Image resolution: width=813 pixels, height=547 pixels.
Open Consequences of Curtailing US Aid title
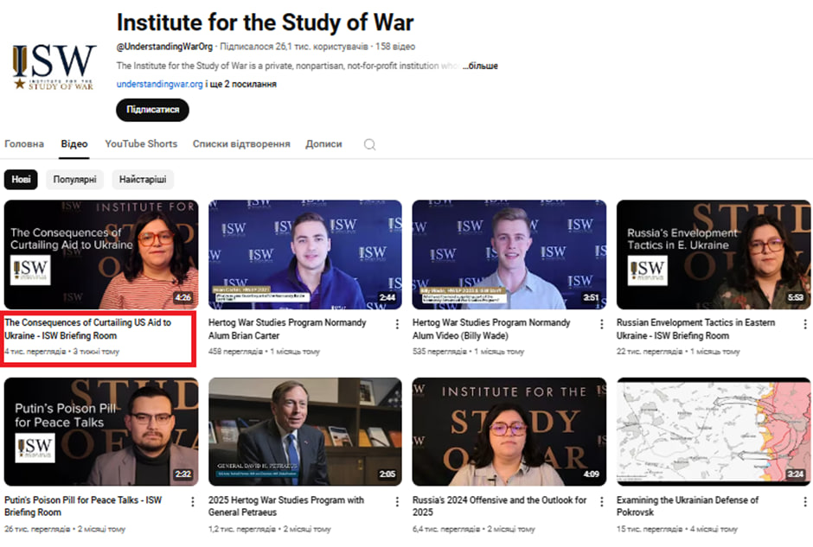(88, 328)
